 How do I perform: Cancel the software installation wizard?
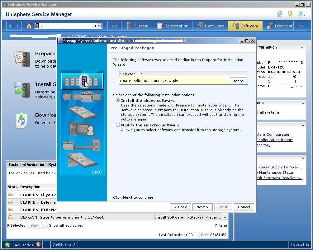(244, 207)
